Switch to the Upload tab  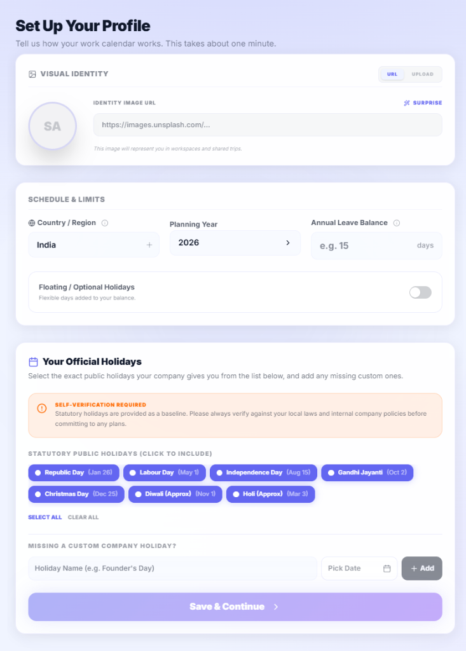pos(422,74)
